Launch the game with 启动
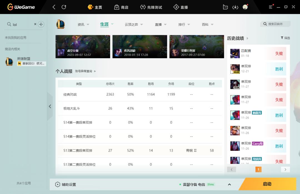Screen dimensions: 300x194 click(x=267, y=184)
